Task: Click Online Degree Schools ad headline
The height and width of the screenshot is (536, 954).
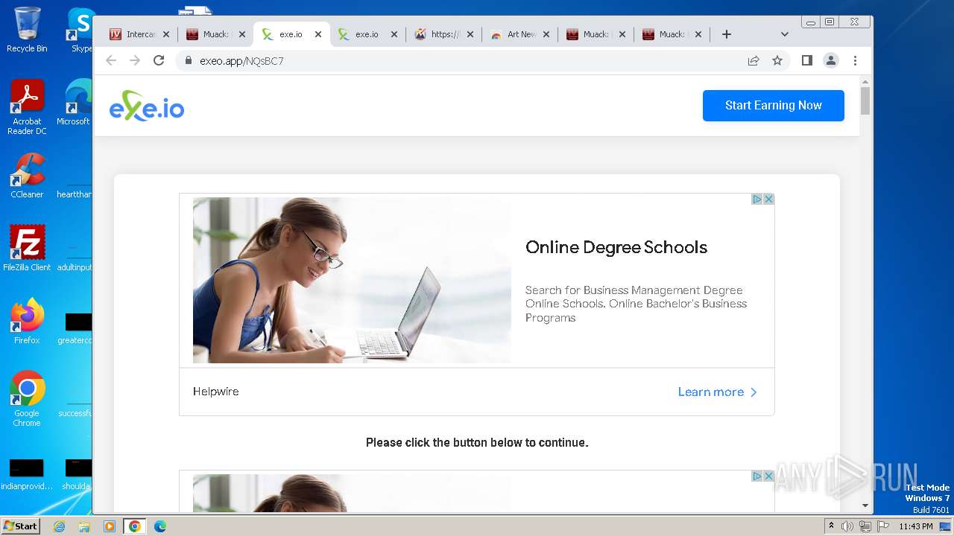Action: point(616,247)
